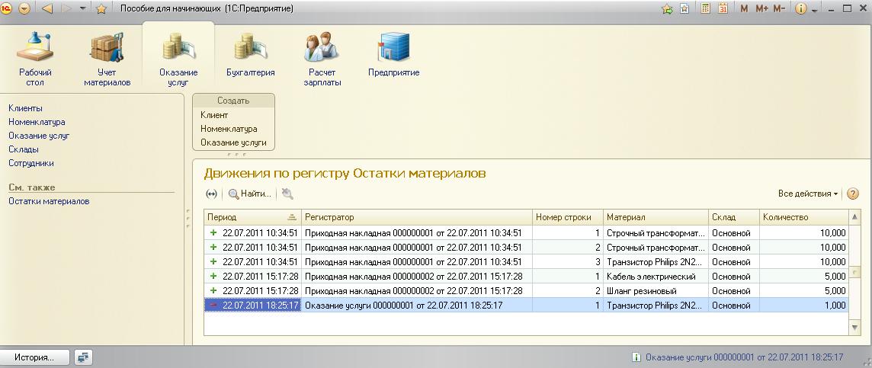Go back with the left arrow
872x368 pixels.
click(46, 9)
